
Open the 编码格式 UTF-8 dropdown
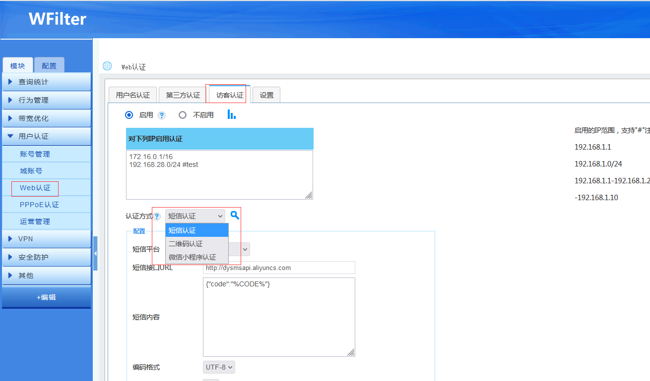point(219,367)
